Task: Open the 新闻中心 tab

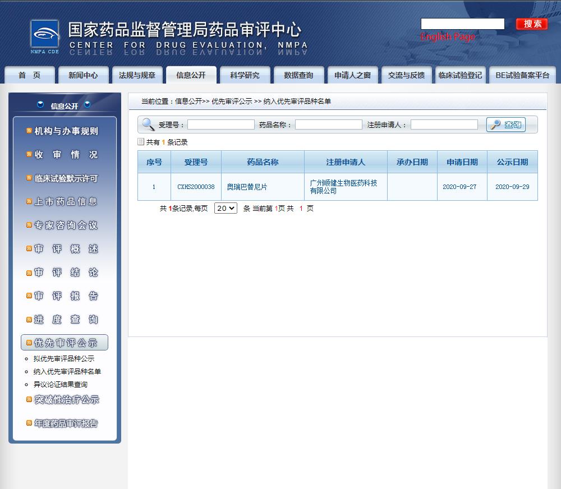Action: point(83,75)
